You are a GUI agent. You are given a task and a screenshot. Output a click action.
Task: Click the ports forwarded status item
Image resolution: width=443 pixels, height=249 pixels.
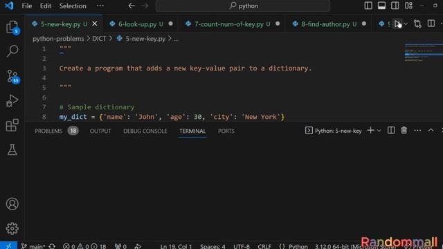click(x=120, y=246)
